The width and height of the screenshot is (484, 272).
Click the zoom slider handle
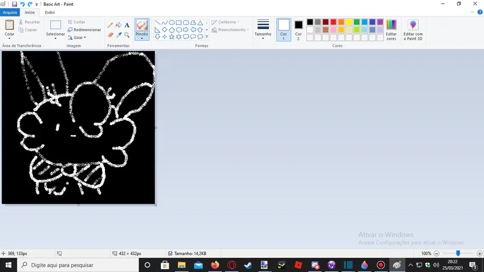(x=458, y=253)
